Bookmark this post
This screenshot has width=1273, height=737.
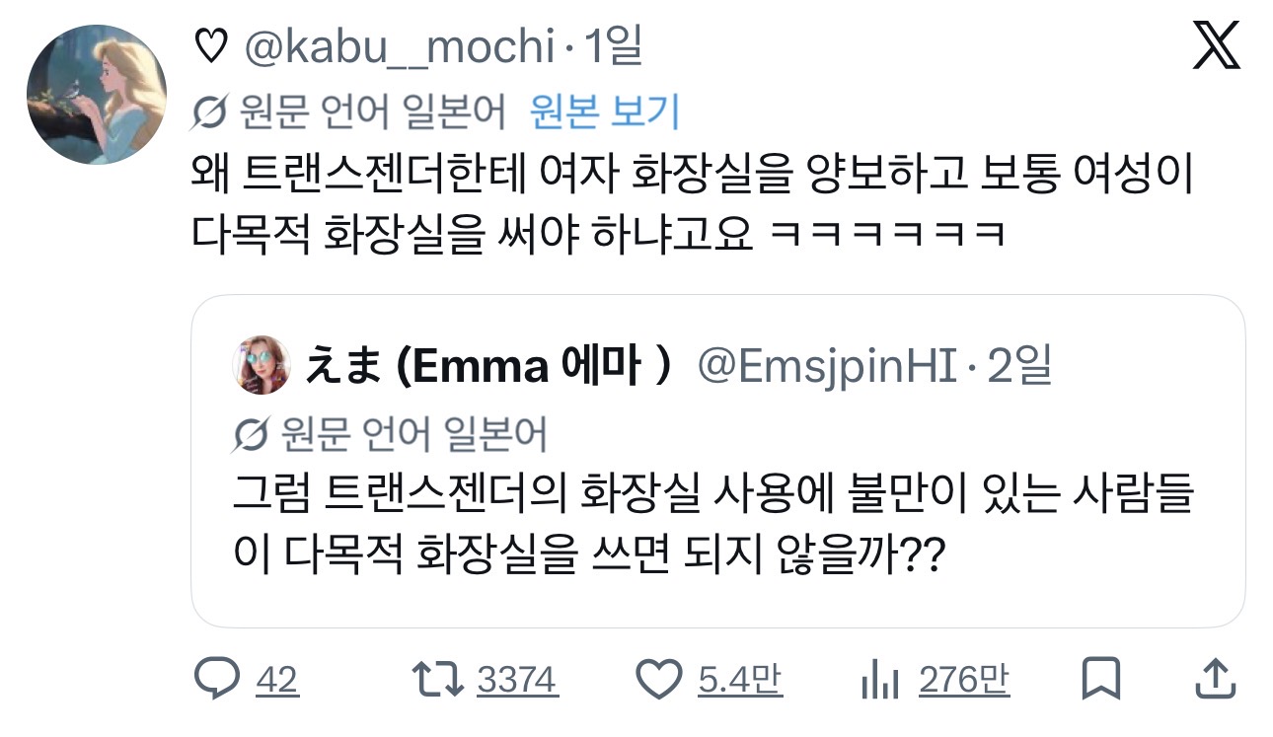point(1100,679)
